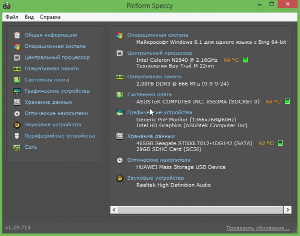
Task: Click the monitor icon in summary pane
Action: pyautogui.click(x=120, y=113)
